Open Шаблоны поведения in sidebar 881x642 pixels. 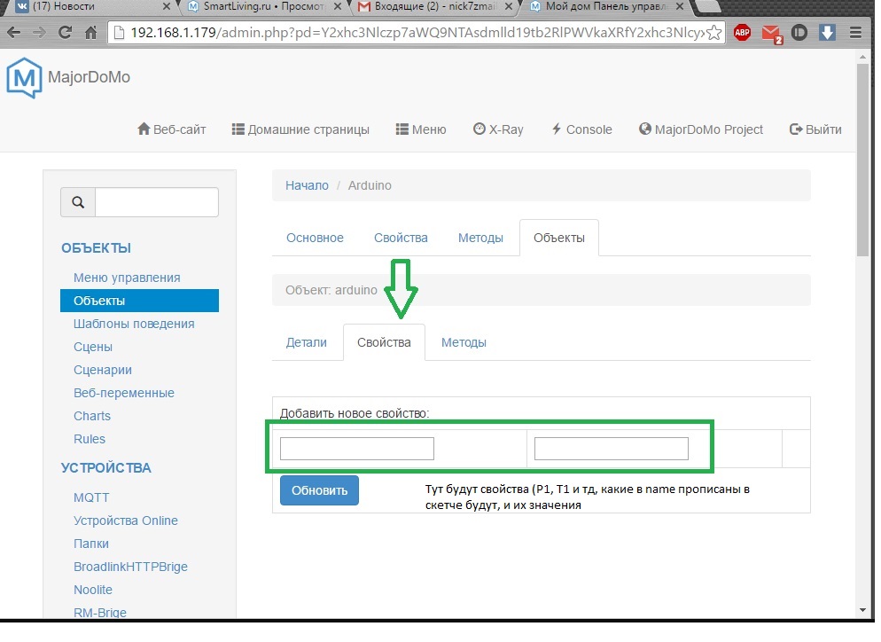(x=134, y=324)
